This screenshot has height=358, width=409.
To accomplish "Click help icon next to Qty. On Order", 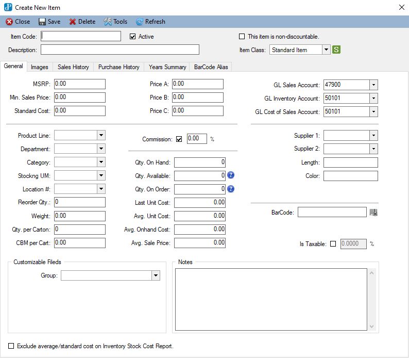I will tap(231, 189).
